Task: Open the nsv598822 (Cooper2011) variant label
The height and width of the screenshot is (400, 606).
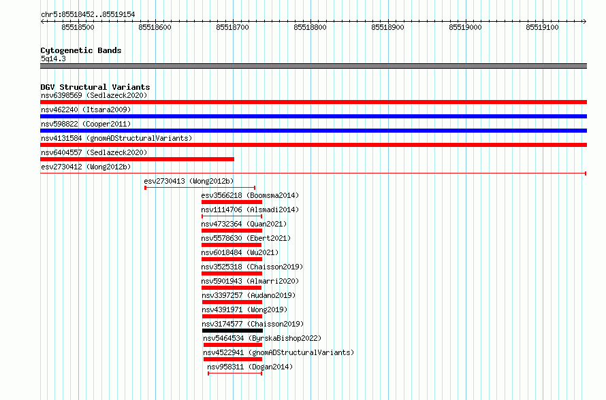Action: [86, 124]
